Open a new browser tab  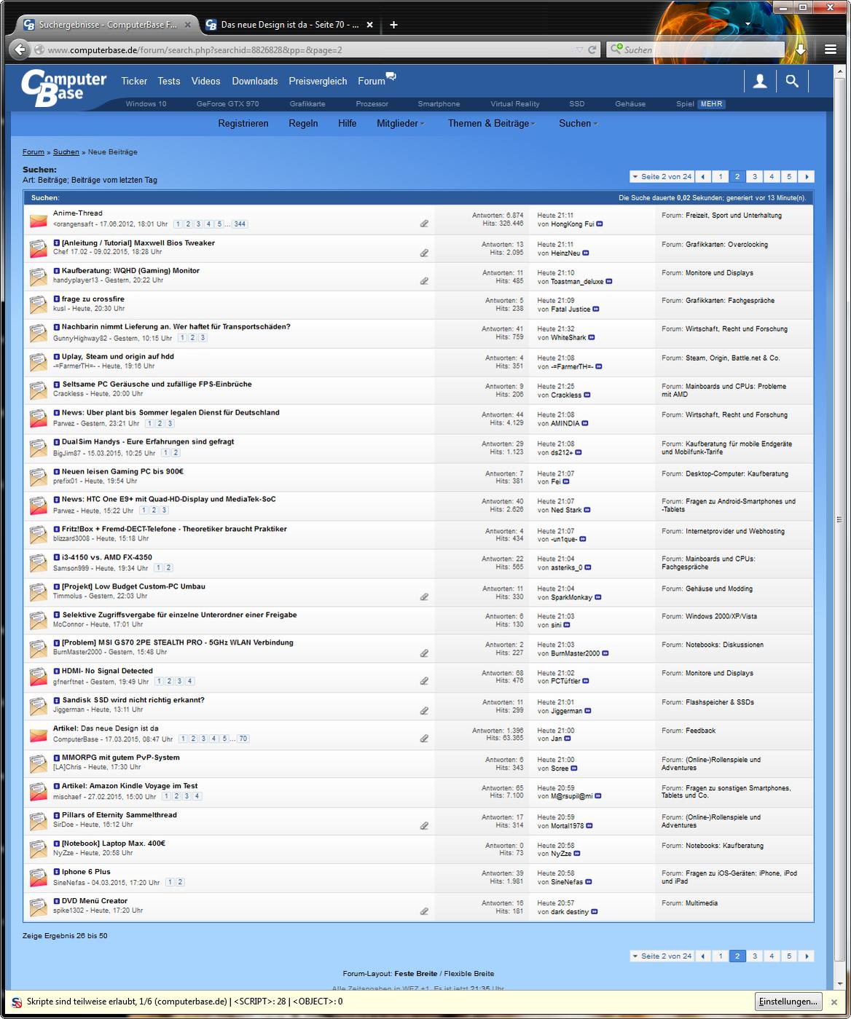tap(393, 25)
